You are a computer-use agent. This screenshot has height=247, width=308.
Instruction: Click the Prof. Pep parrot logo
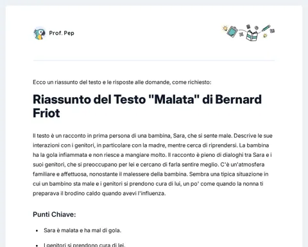click(40, 33)
